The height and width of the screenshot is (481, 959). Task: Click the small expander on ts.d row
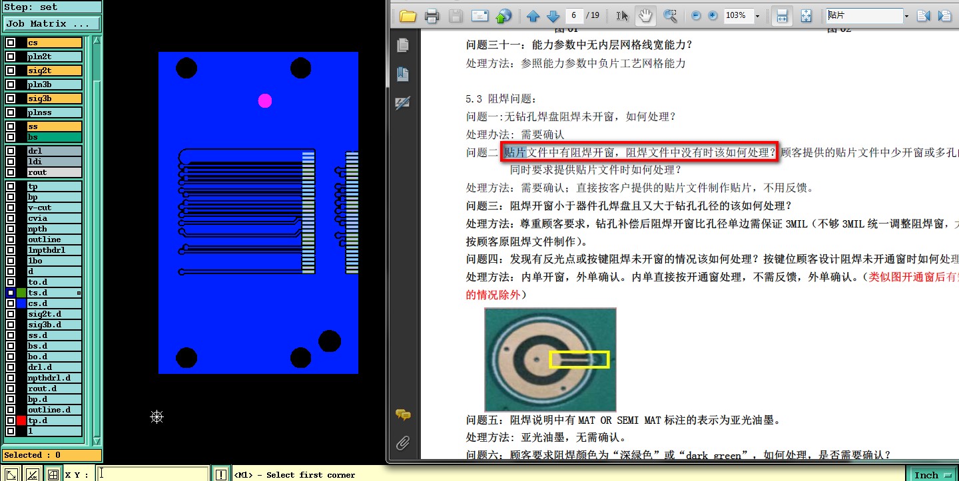tap(79, 293)
